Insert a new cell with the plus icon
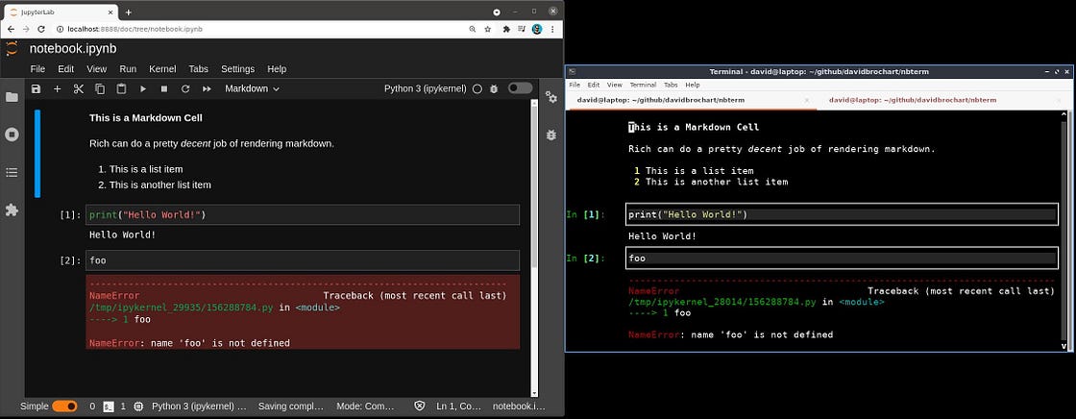 57,88
